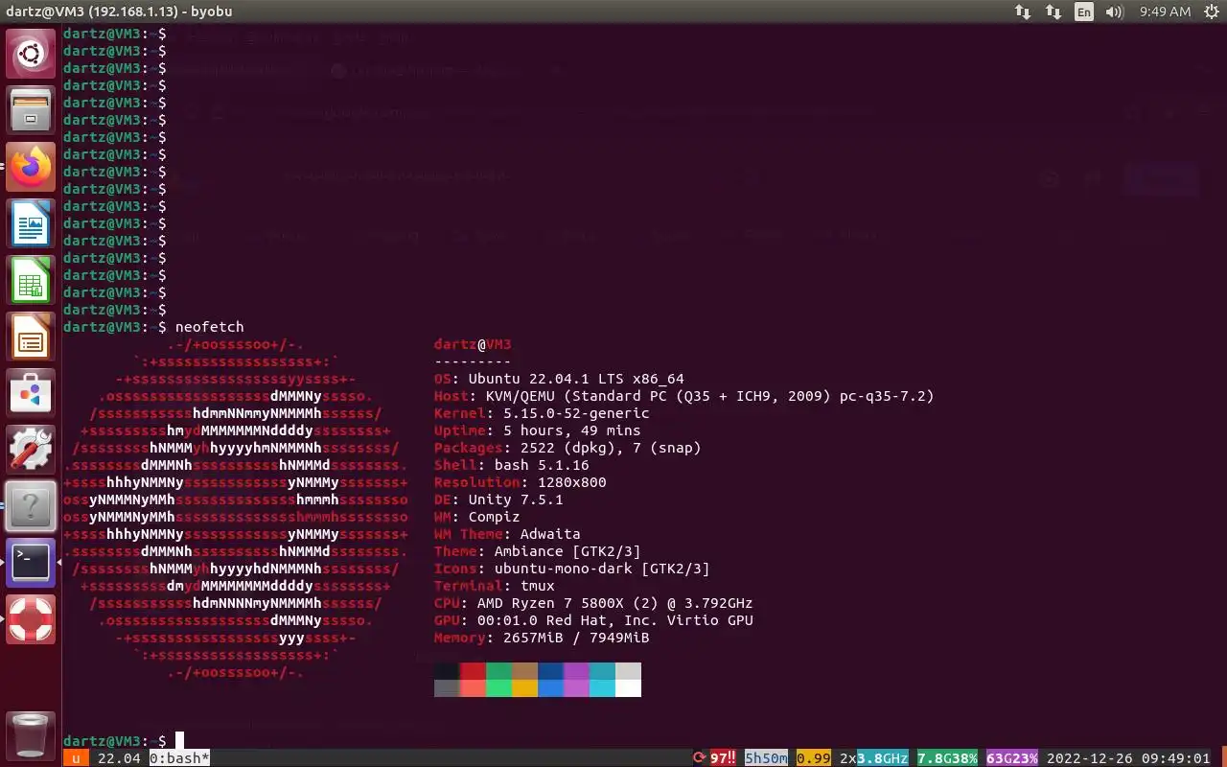Image resolution: width=1227 pixels, height=767 pixels.
Task: Open LibreOffice Writer from the launcher
Action: click(31, 223)
